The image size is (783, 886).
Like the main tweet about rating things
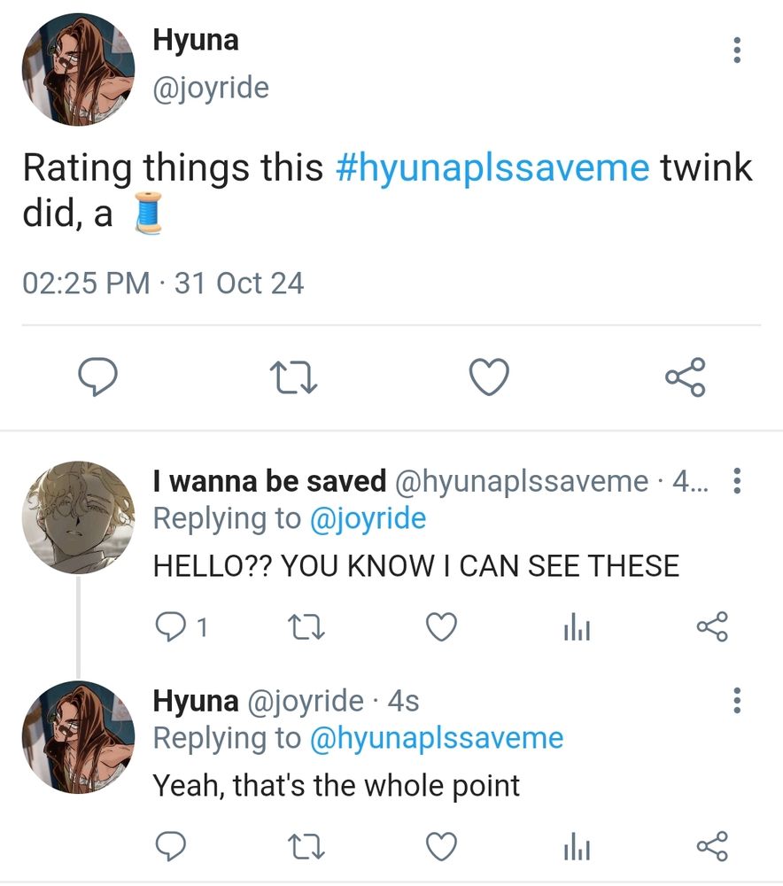[488, 377]
